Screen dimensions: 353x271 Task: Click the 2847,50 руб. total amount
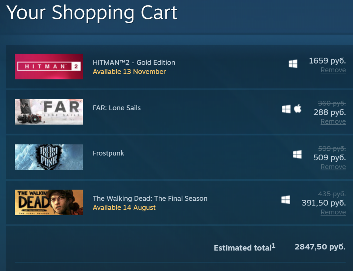pos(320,247)
